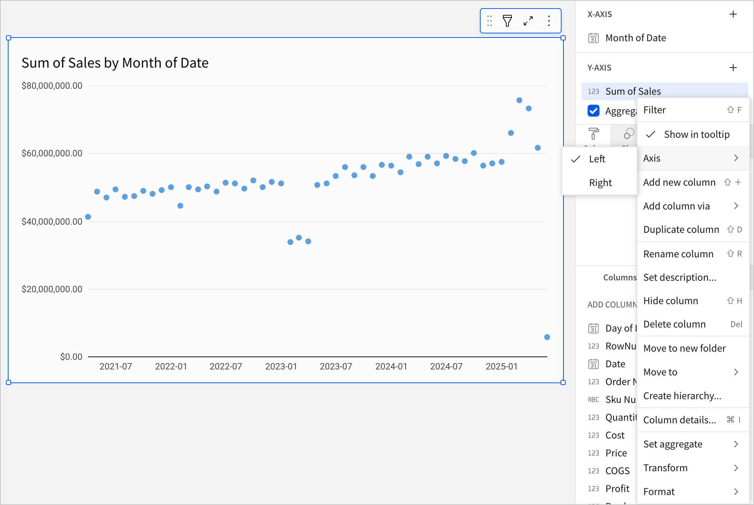Click the $60,000,000.00 y-axis label
Screen dimensions: 754x505
(52, 153)
